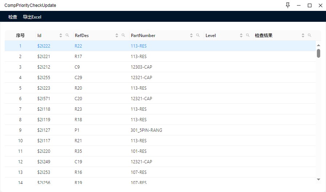Click the search icon in Level column
The width and height of the screenshot is (326, 192).
248,36
